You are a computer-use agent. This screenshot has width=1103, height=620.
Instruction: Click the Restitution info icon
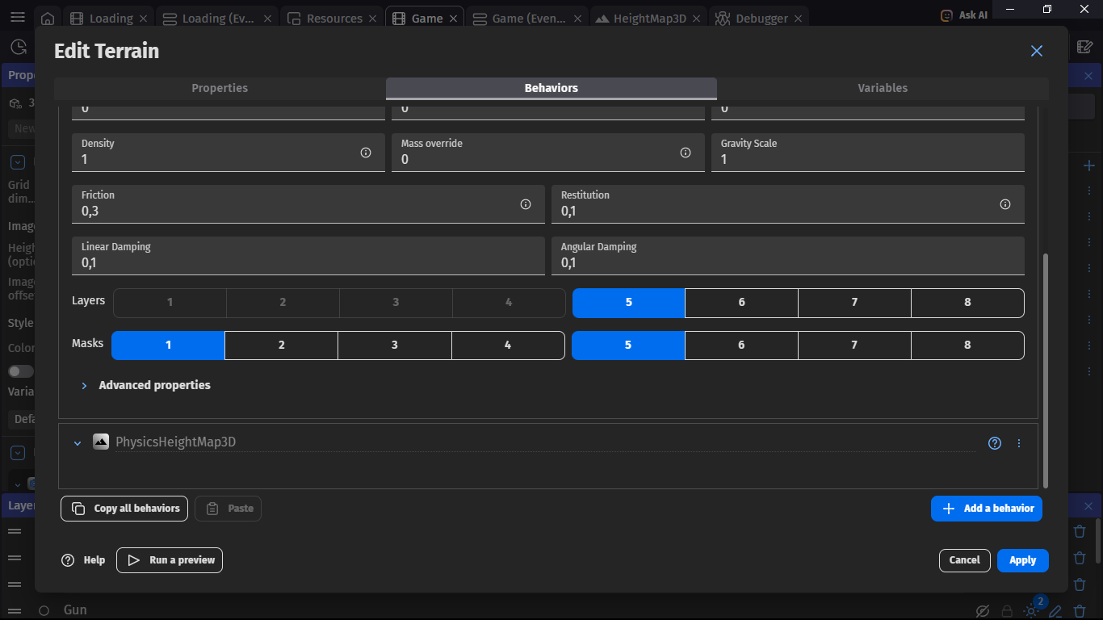(x=1005, y=204)
